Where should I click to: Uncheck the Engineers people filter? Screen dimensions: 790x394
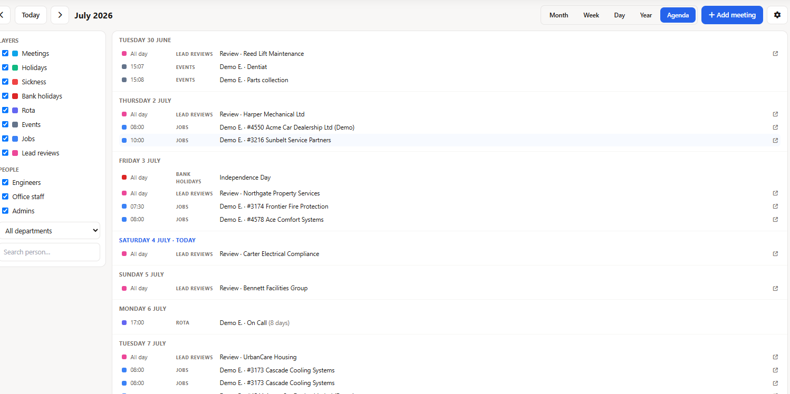click(x=5, y=182)
